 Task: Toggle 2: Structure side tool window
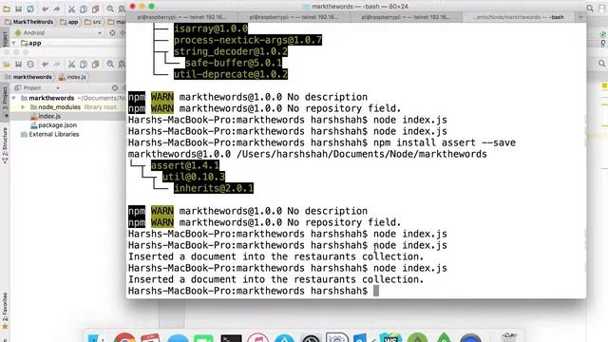click(5, 145)
